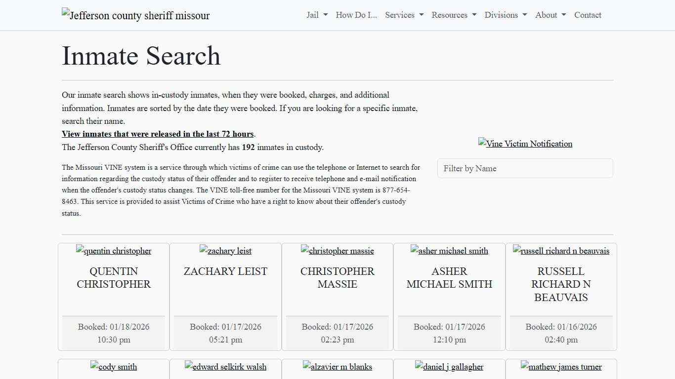Expand the Divisions menu
Viewport: 675px width, 379px height.
coord(505,15)
